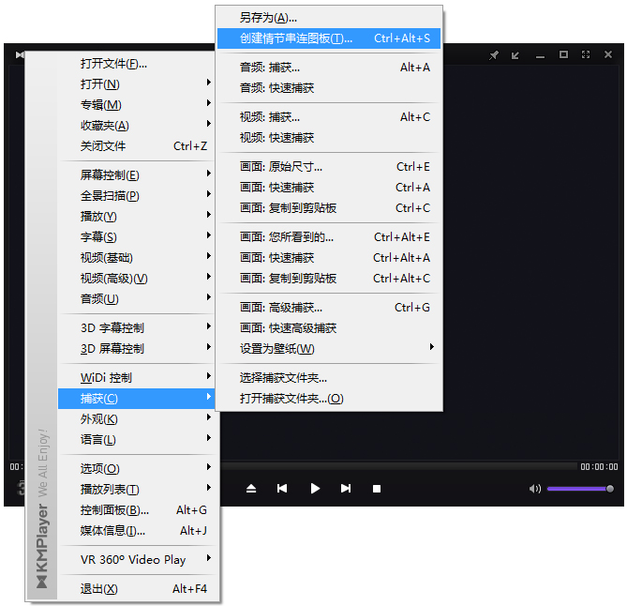This screenshot has height=606, width=627.
Task: Select 视频: 捕获... entry
Action: tap(329, 117)
